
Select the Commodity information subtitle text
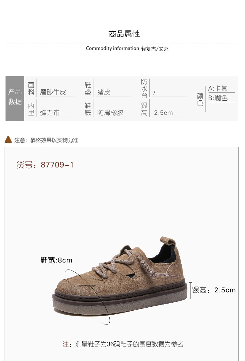click(x=112, y=49)
